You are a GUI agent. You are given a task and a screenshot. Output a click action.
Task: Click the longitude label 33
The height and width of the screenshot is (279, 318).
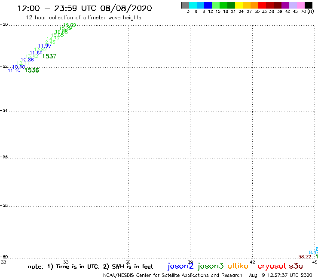(66, 262)
